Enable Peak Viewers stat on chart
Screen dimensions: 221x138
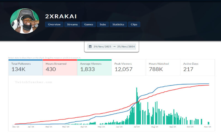coord(129,67)
